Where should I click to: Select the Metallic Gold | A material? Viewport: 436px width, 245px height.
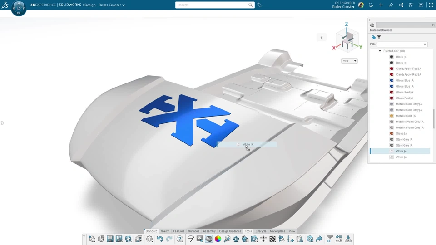(406, 116)
